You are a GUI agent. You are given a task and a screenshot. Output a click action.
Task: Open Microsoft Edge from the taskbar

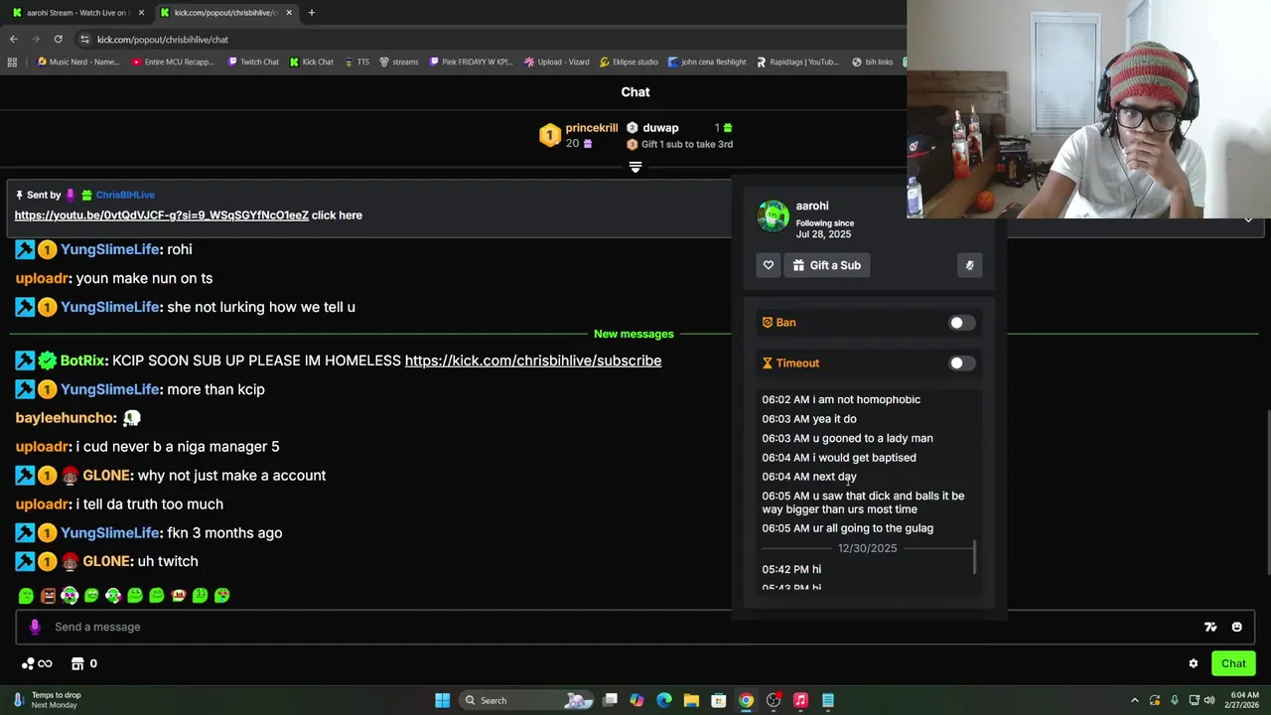(664, 700)
